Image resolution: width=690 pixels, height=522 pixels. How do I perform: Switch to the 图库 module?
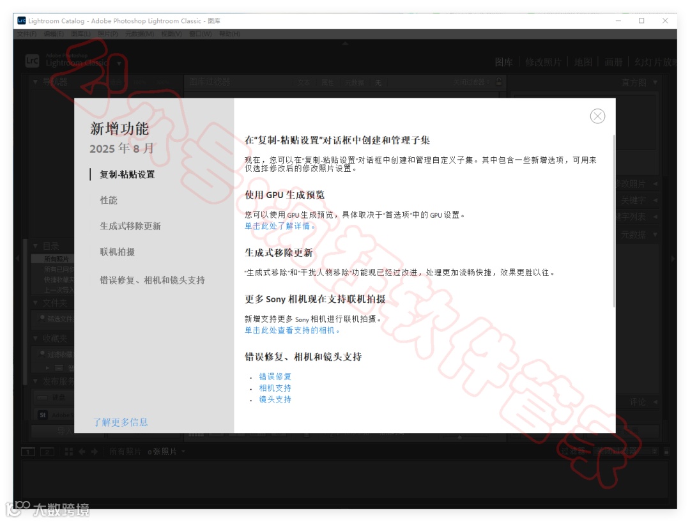click(504, 62)
